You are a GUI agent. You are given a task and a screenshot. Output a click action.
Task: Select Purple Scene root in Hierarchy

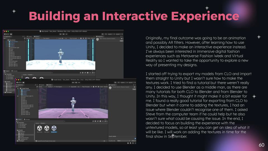click(x=25, y=89)
